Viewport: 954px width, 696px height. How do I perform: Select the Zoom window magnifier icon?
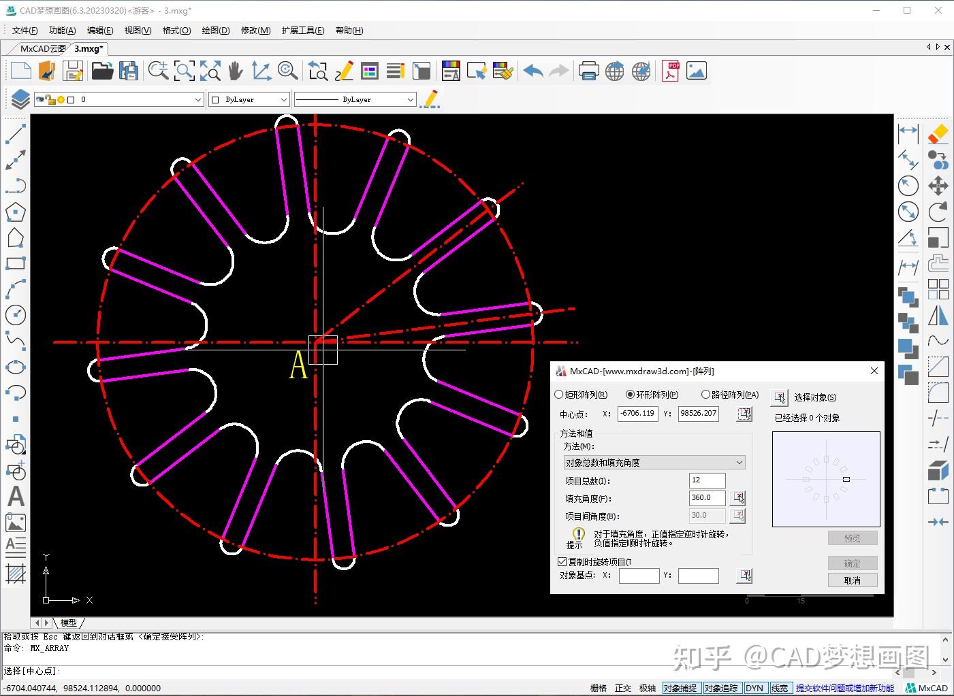tap(184, 71)
